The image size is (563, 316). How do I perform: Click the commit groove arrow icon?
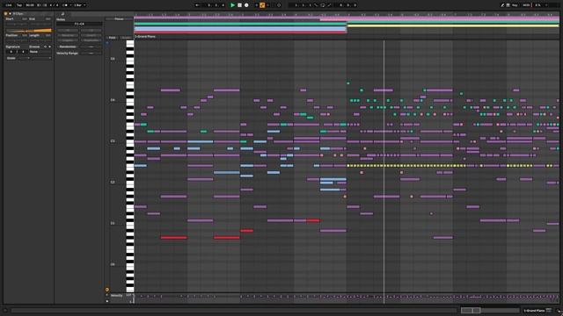pos(49,47)
